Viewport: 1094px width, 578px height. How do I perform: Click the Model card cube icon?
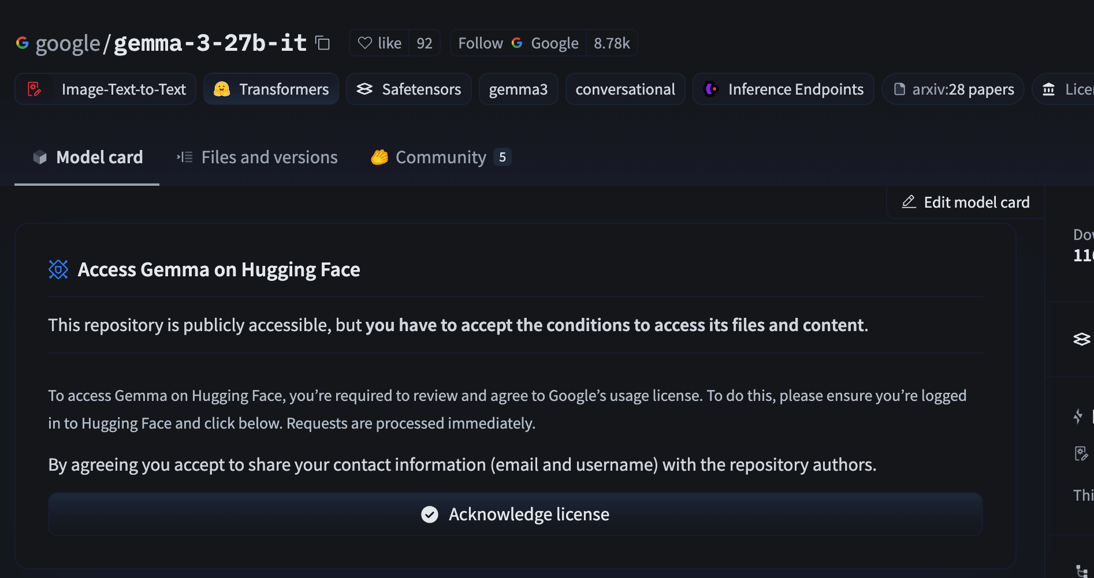(40, 157)
